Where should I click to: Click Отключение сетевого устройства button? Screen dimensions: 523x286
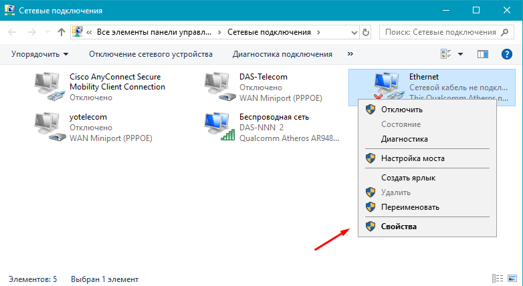pyautogui.click(x=150, y=54)
